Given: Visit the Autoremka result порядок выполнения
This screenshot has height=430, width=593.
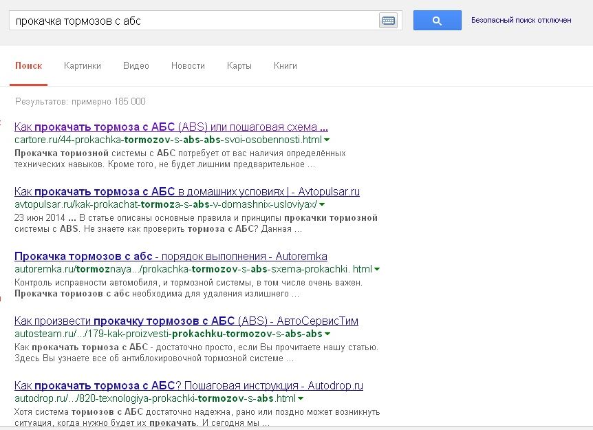Looking at the screenshot, I should pyautogui.click(x=171, y=256).
